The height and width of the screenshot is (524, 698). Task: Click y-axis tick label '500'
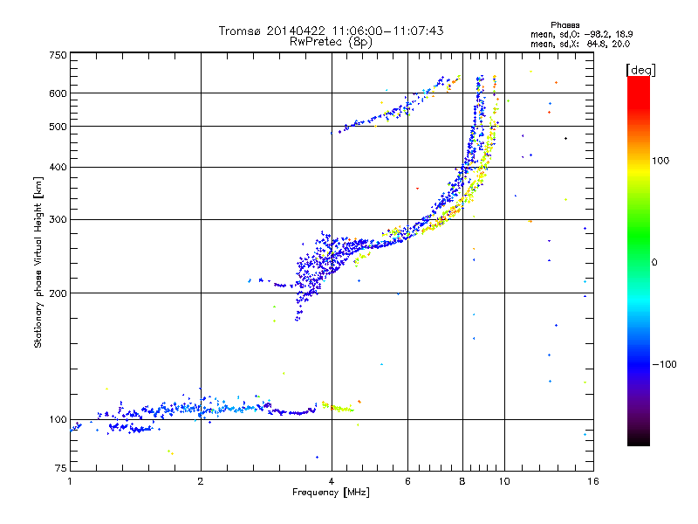[x=58, y=127]
